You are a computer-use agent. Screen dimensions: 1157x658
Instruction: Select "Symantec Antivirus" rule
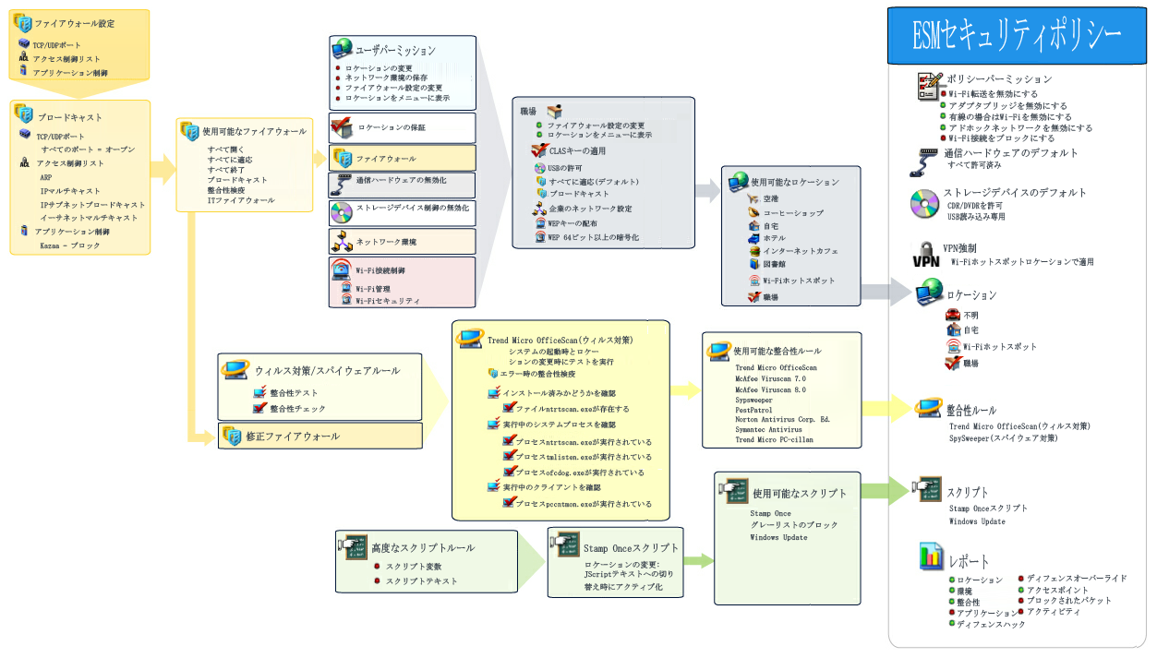[x=768, y=430]
